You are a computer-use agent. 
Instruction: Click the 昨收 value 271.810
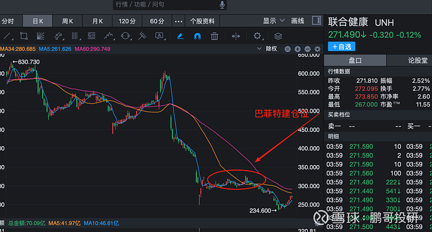click(367, 81)
